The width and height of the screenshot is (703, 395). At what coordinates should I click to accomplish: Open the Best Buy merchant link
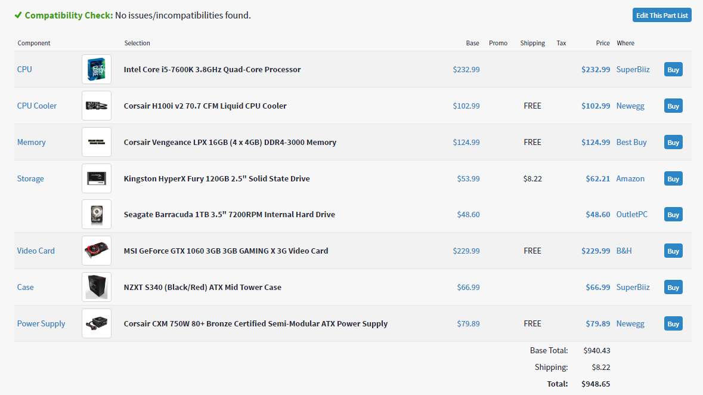[x=631, y=143]
